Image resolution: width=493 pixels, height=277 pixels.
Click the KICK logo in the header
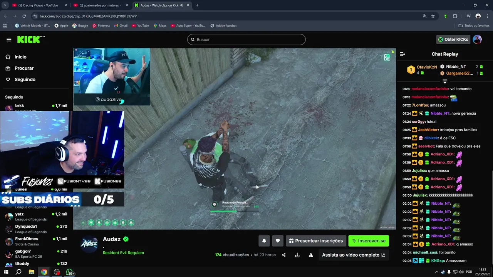31,40
